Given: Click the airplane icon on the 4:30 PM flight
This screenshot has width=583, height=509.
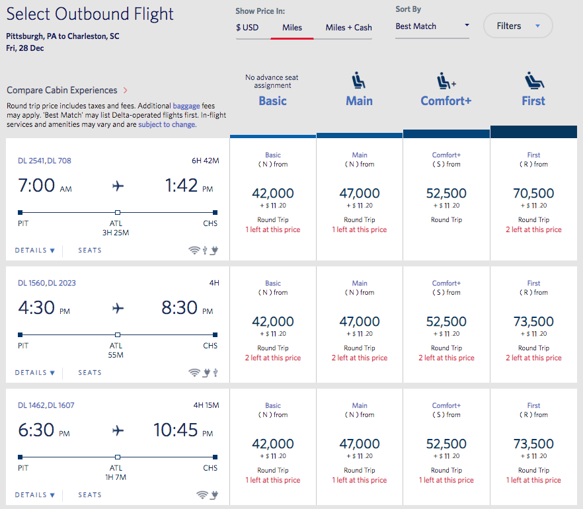Looking at the screenshot, I should click(118, 309).
